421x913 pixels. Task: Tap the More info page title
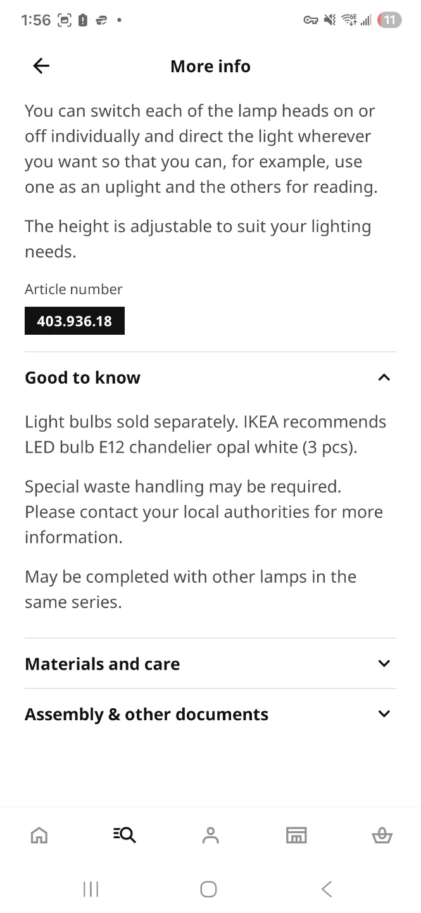tap(210, 66)
